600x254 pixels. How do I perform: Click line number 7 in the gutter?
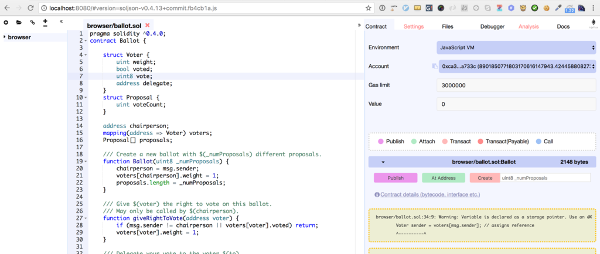pyautogui.click(x=80, y=76)
